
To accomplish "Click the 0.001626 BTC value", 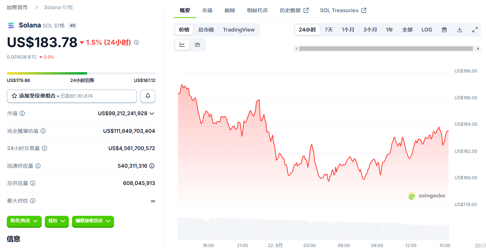I will click(22, 57).
